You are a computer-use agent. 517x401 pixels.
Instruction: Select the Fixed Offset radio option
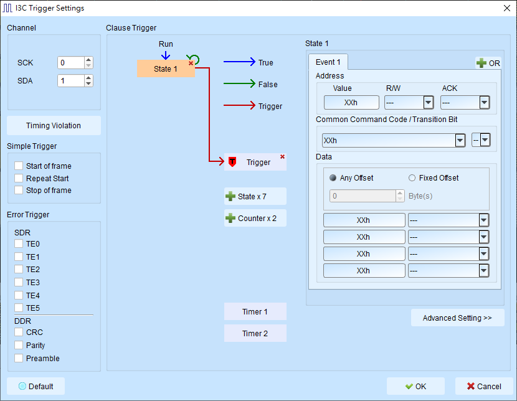[x=412, y=178]
